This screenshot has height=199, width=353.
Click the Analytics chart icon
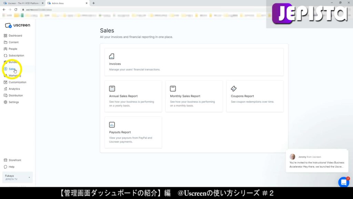pyautogui.click(x=6, y=89)
